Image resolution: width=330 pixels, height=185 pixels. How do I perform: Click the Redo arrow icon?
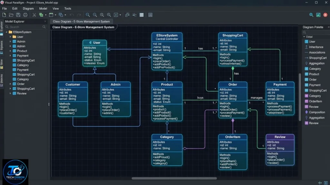point(79,15)
